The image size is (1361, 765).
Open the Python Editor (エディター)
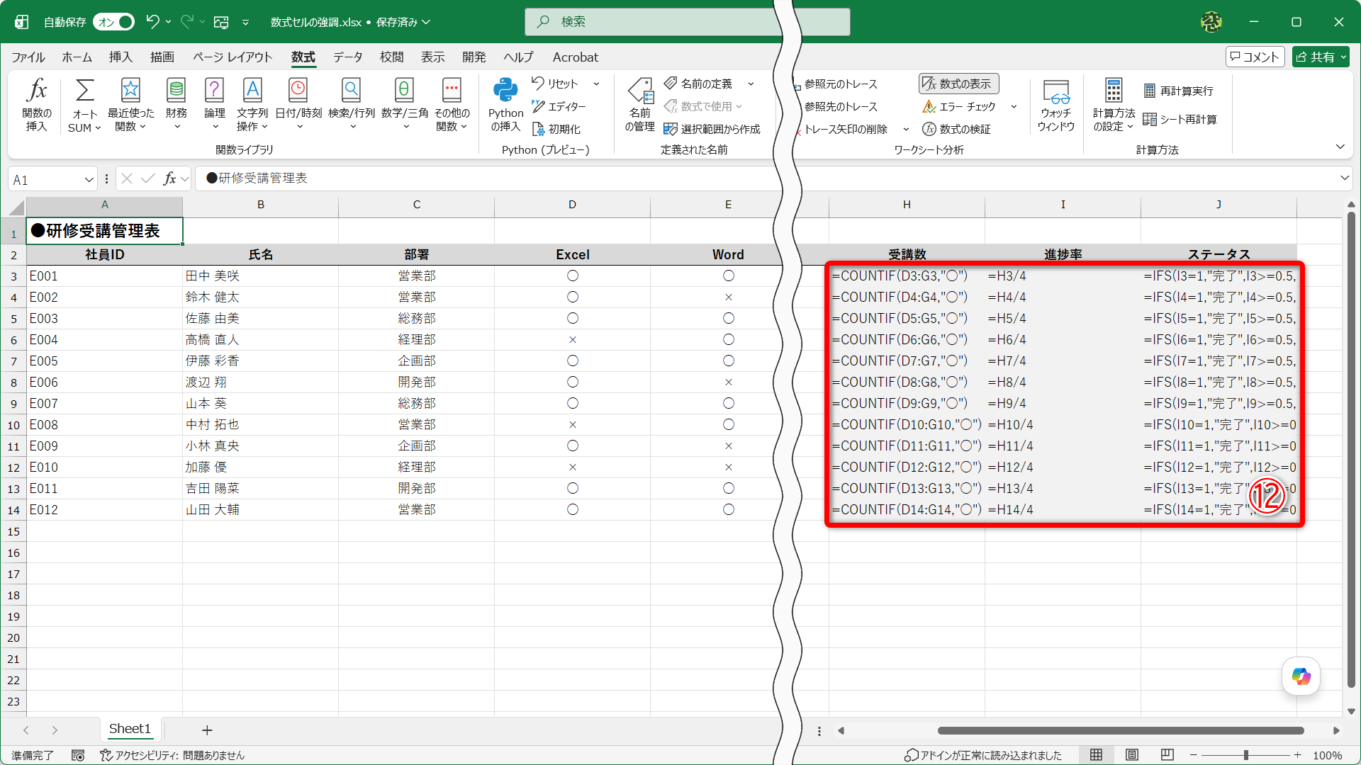click(x=560, y=106)
